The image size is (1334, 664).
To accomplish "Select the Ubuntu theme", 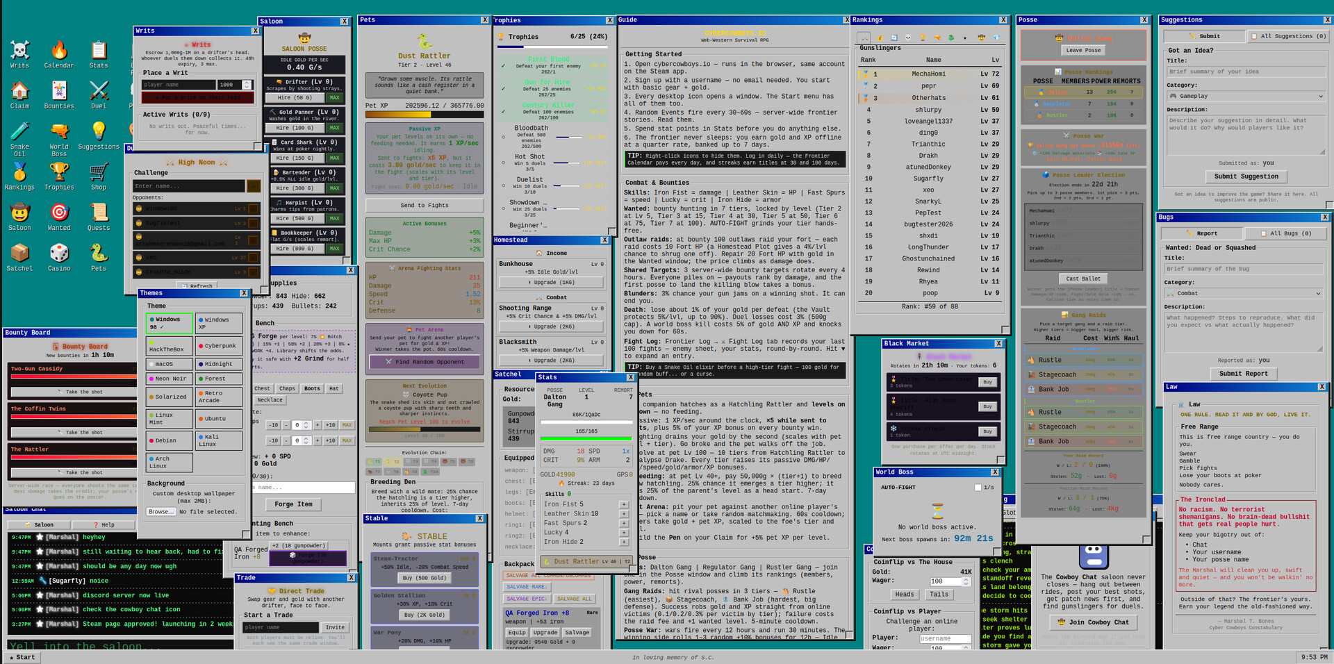I will pyautogui.click(x=219, y=419).
